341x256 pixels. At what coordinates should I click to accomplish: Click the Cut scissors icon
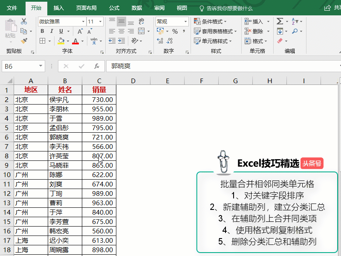click(24, 21)
